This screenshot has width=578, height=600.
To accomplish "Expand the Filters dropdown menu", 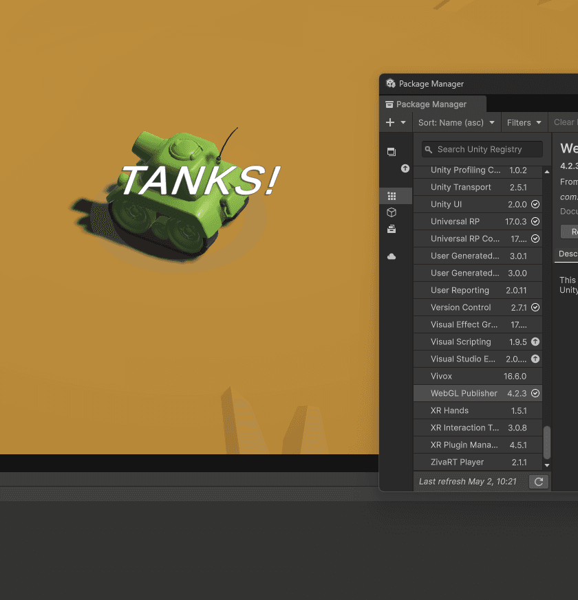I will tap(524, 122).
